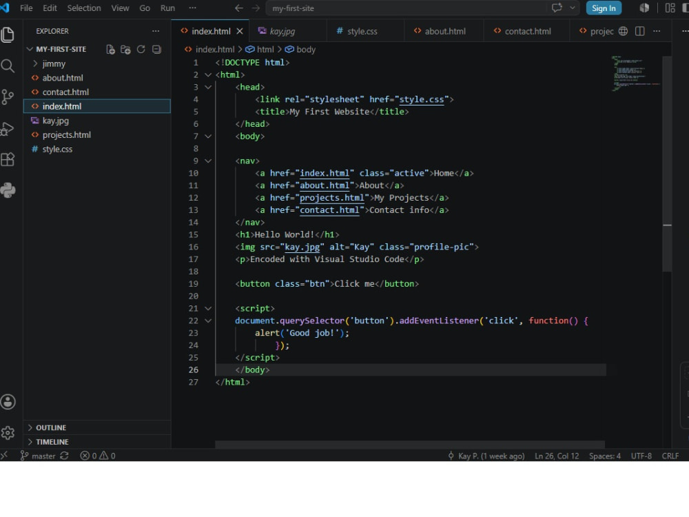Open projects.html in the explorer
689x517 pixels.
(97, 135)
